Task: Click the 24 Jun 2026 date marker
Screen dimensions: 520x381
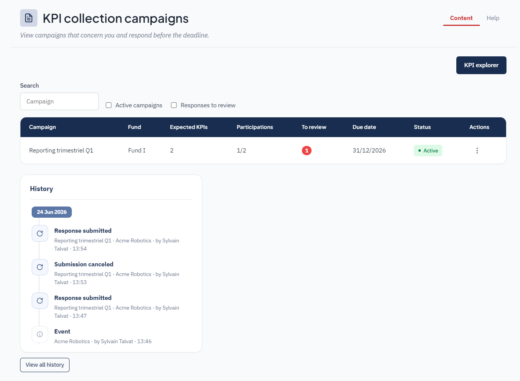Action: click(x=52, y=212)
